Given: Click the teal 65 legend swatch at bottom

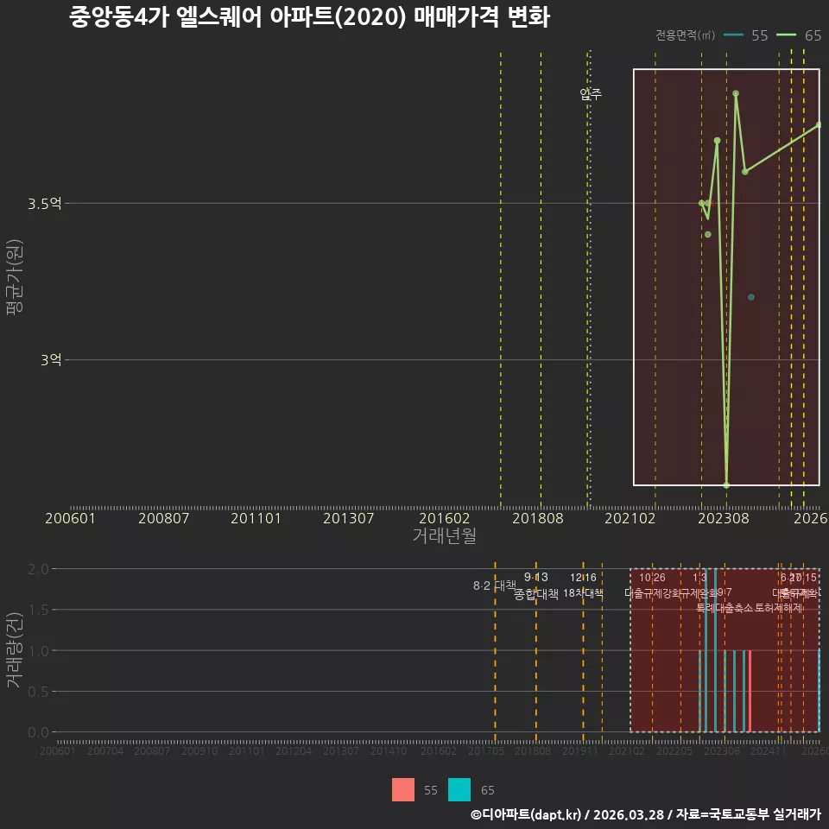Looking at the screenshot, I should pyautogui.click(x=459, y=789).
